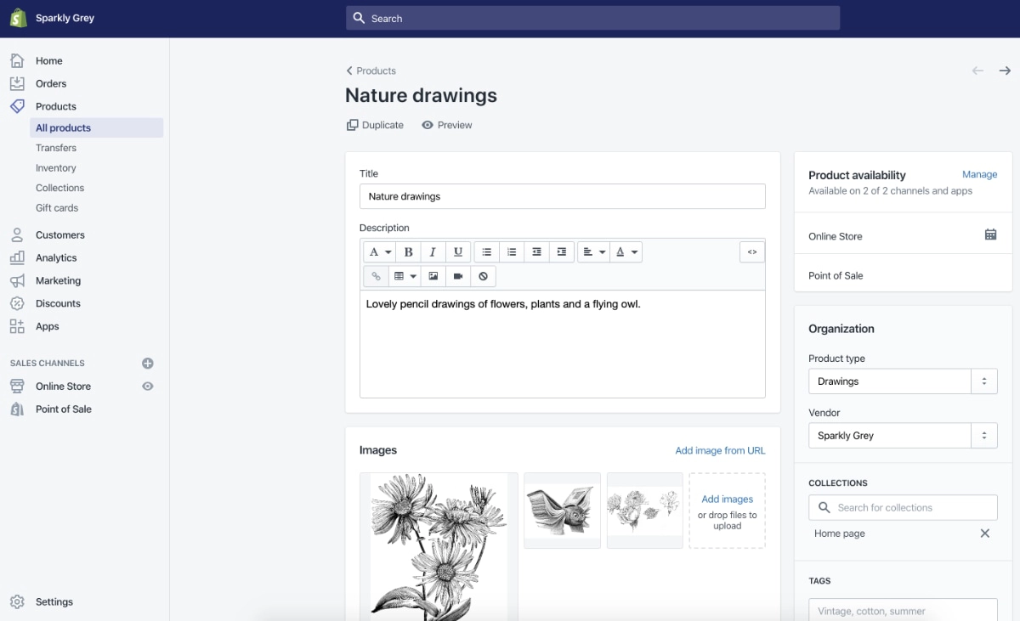The width and height of the screenshot is (1020, 621).
Task: Open Apps section
Action: pyautogui.click(x=48, y=326)
